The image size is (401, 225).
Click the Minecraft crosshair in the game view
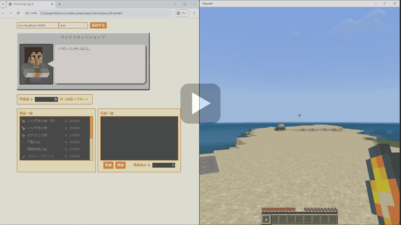(299, 115)
